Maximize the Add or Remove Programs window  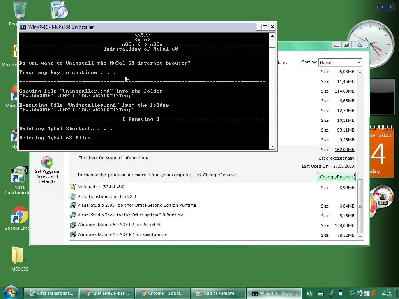tap(346, 45)
